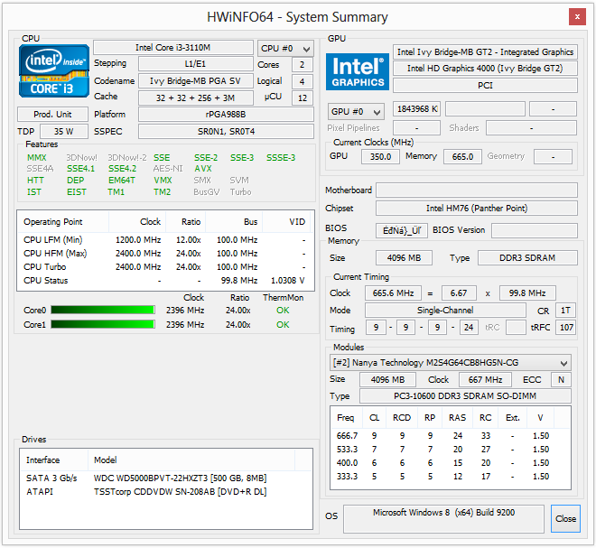This screenshot has height=548, width=596.
Task: Click the 1843968 K GPU memory field
Action: [416, 109]
